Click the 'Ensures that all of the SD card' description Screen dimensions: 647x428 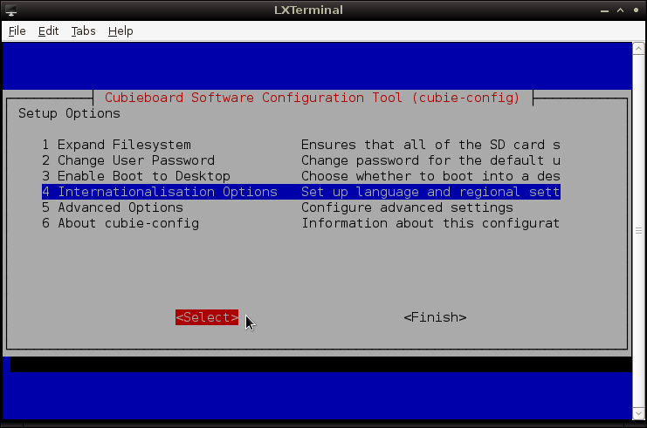(430, 145)
